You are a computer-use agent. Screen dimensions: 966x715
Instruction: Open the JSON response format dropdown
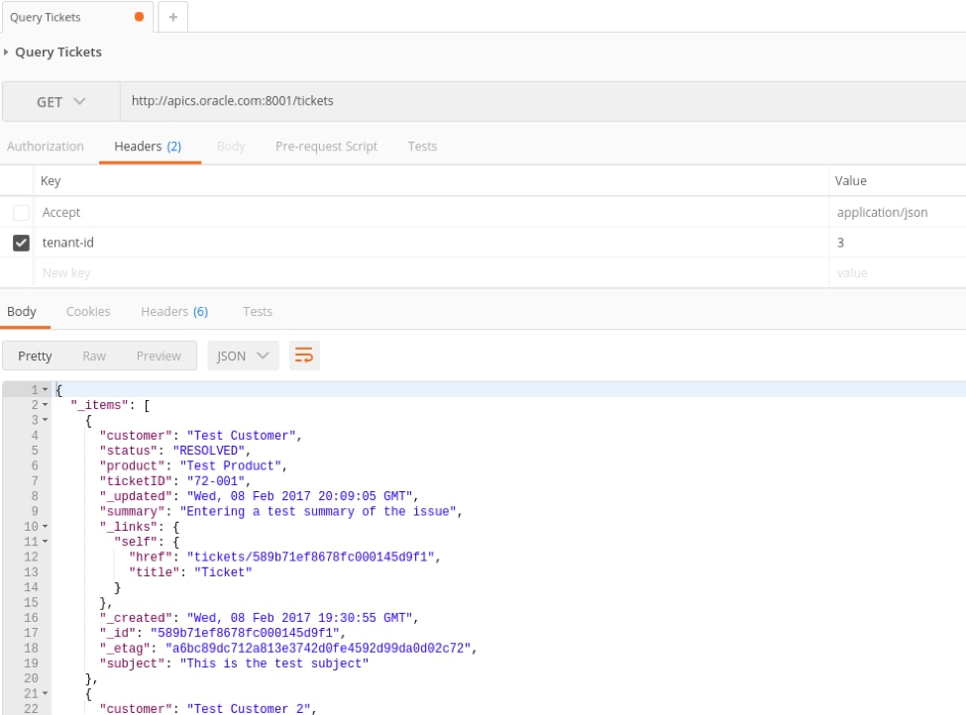click(243, 355)
